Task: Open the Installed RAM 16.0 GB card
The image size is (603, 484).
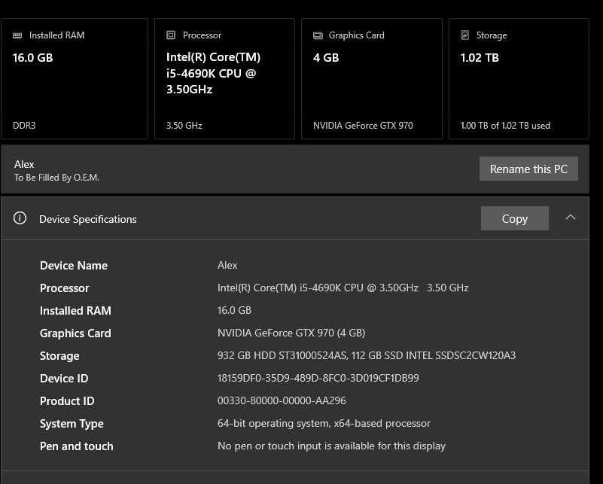Action: [75, 79]
